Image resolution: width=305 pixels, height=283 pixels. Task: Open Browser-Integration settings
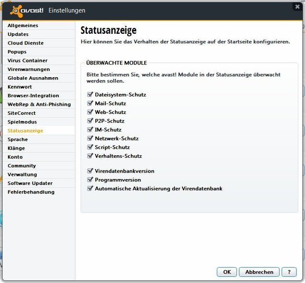[x=39, y=95]
